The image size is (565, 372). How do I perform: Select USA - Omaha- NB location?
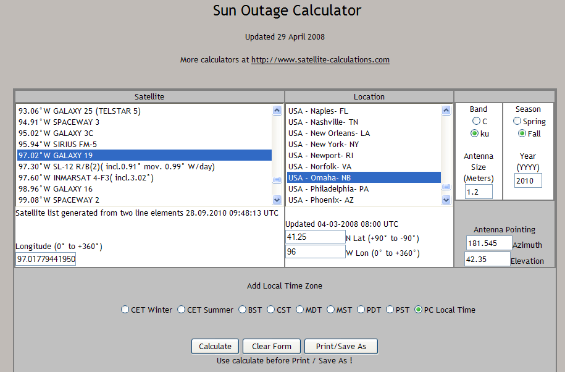pos(364,178)
